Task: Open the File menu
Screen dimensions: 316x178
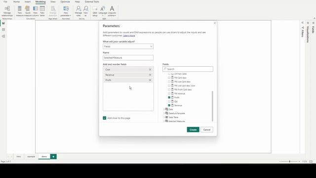Action: point(5,1)
